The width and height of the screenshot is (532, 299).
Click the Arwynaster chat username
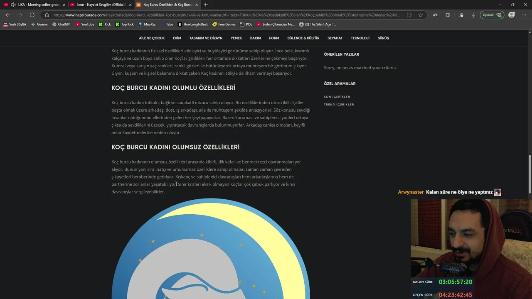click(411, 192)
